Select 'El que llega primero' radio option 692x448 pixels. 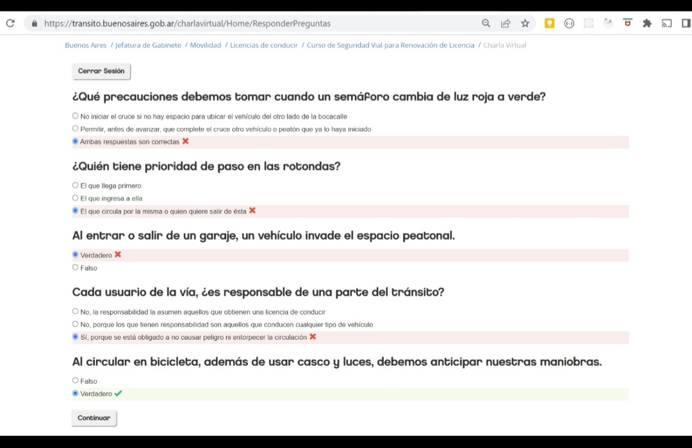click(75, 185)
